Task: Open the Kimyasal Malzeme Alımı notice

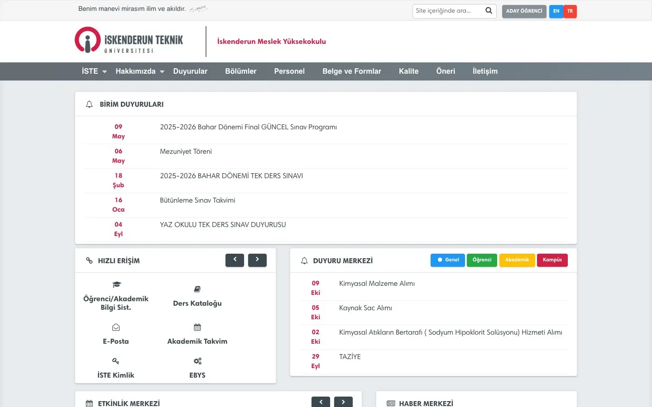Action: tap(377, 284)
